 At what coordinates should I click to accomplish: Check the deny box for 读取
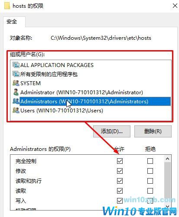click(x=150, y=191)
